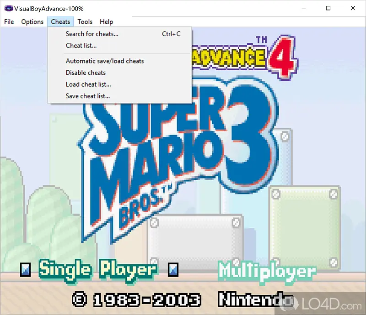Viewport: 366px width, 315px height.
Task: Open the File menu
Action: tap(9, 21)
